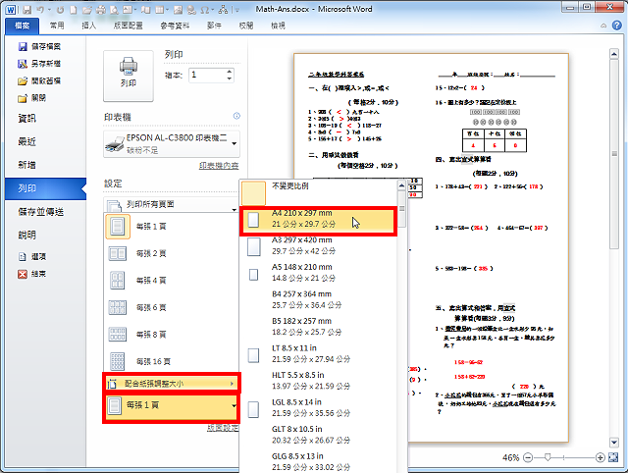
Task: Select the 每張 16 頁 layout icon
Action: pyautogui.click(x=118, y=362)
